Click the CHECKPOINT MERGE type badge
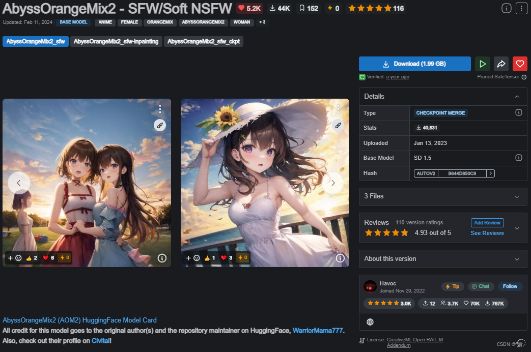The width and height of the screenshot is (531, 352). (440, 113)
